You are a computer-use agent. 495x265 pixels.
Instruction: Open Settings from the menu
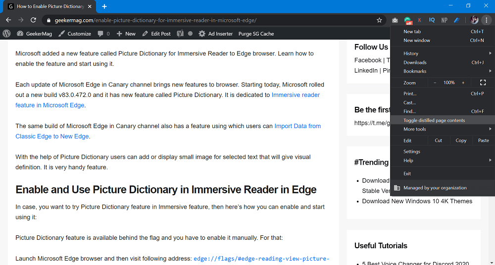click(443, 152)
